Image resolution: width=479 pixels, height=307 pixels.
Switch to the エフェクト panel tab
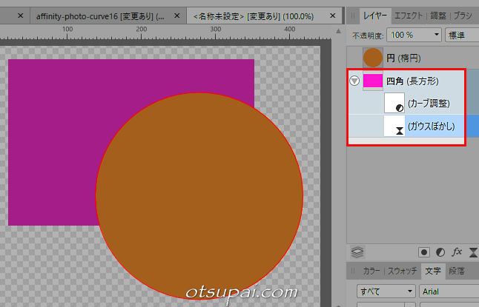(409, 15)
